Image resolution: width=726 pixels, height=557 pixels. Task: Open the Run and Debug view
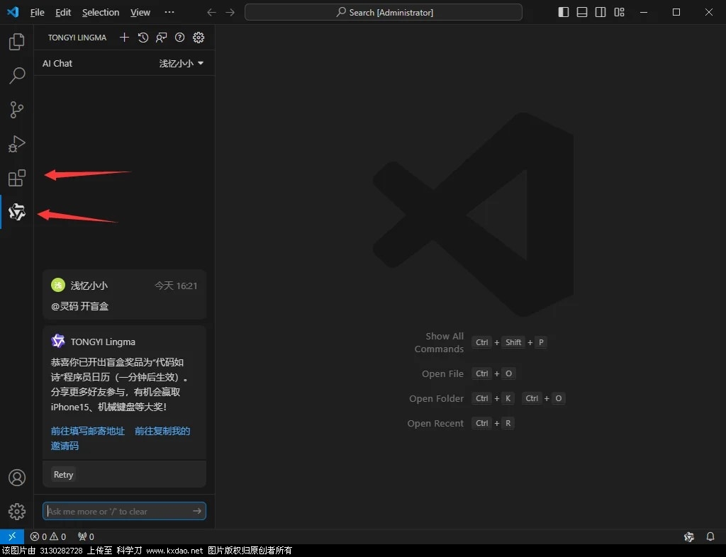coord(17,144)
